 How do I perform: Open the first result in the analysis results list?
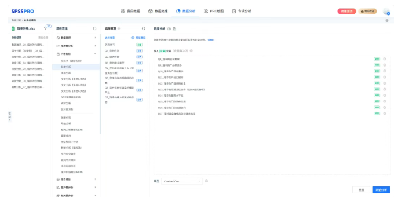pos(28,45)
